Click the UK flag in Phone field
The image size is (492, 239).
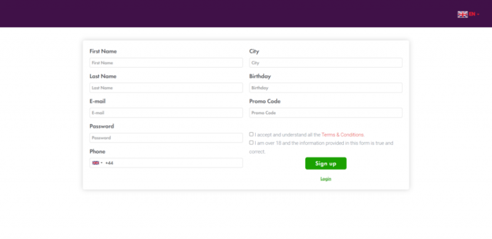(x=96, y=163)
